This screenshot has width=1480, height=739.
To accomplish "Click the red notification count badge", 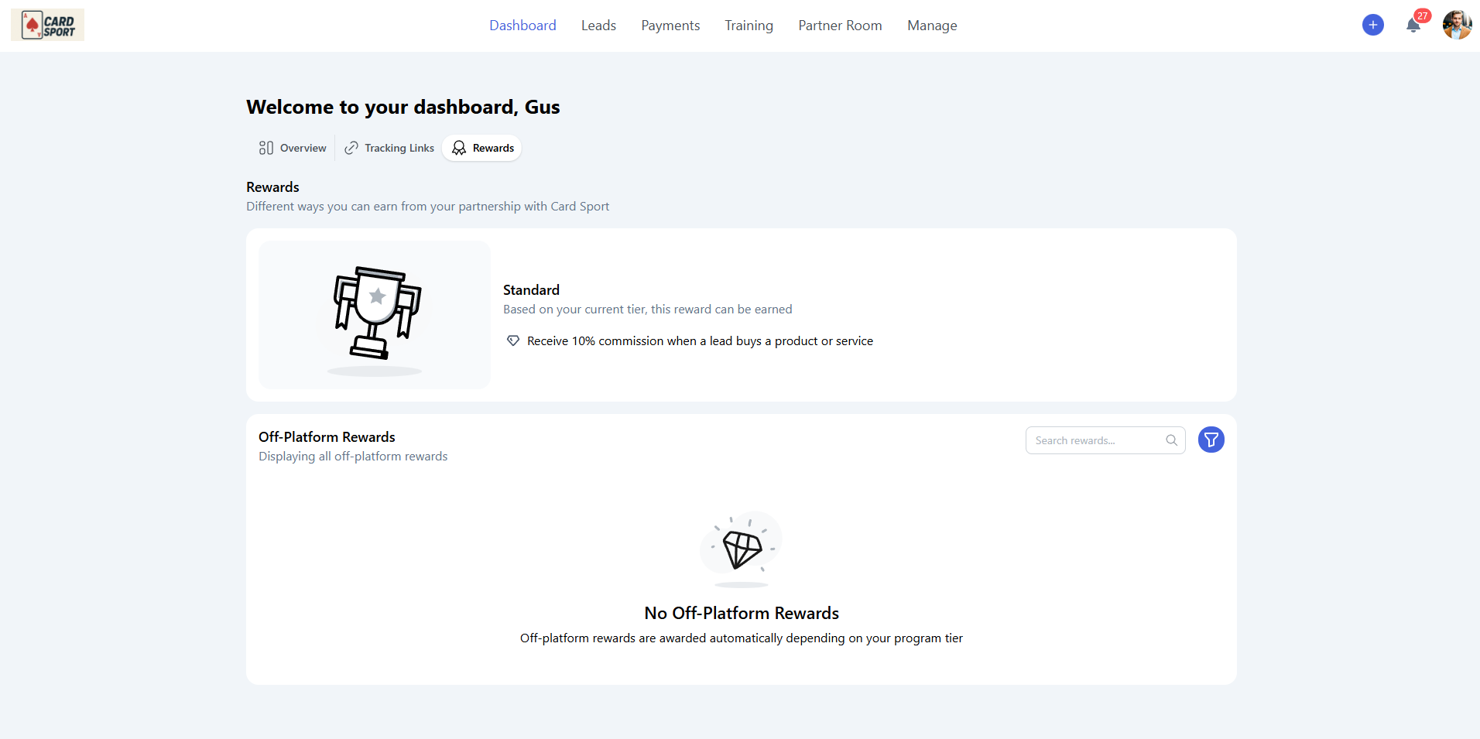I will coord(1422,15).
